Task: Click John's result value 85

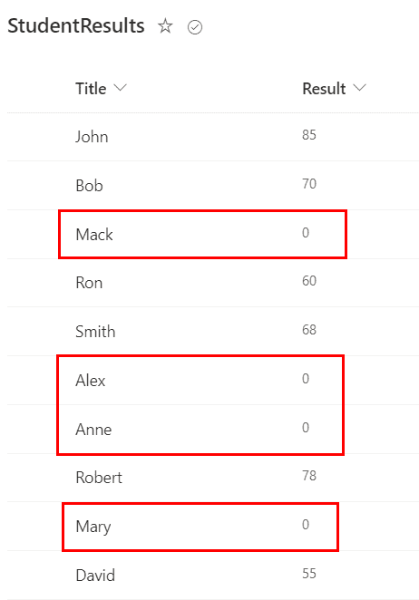Action: 309,135
